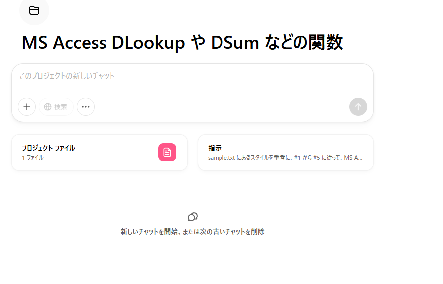Click the 指示 heading label

(215, 148)
